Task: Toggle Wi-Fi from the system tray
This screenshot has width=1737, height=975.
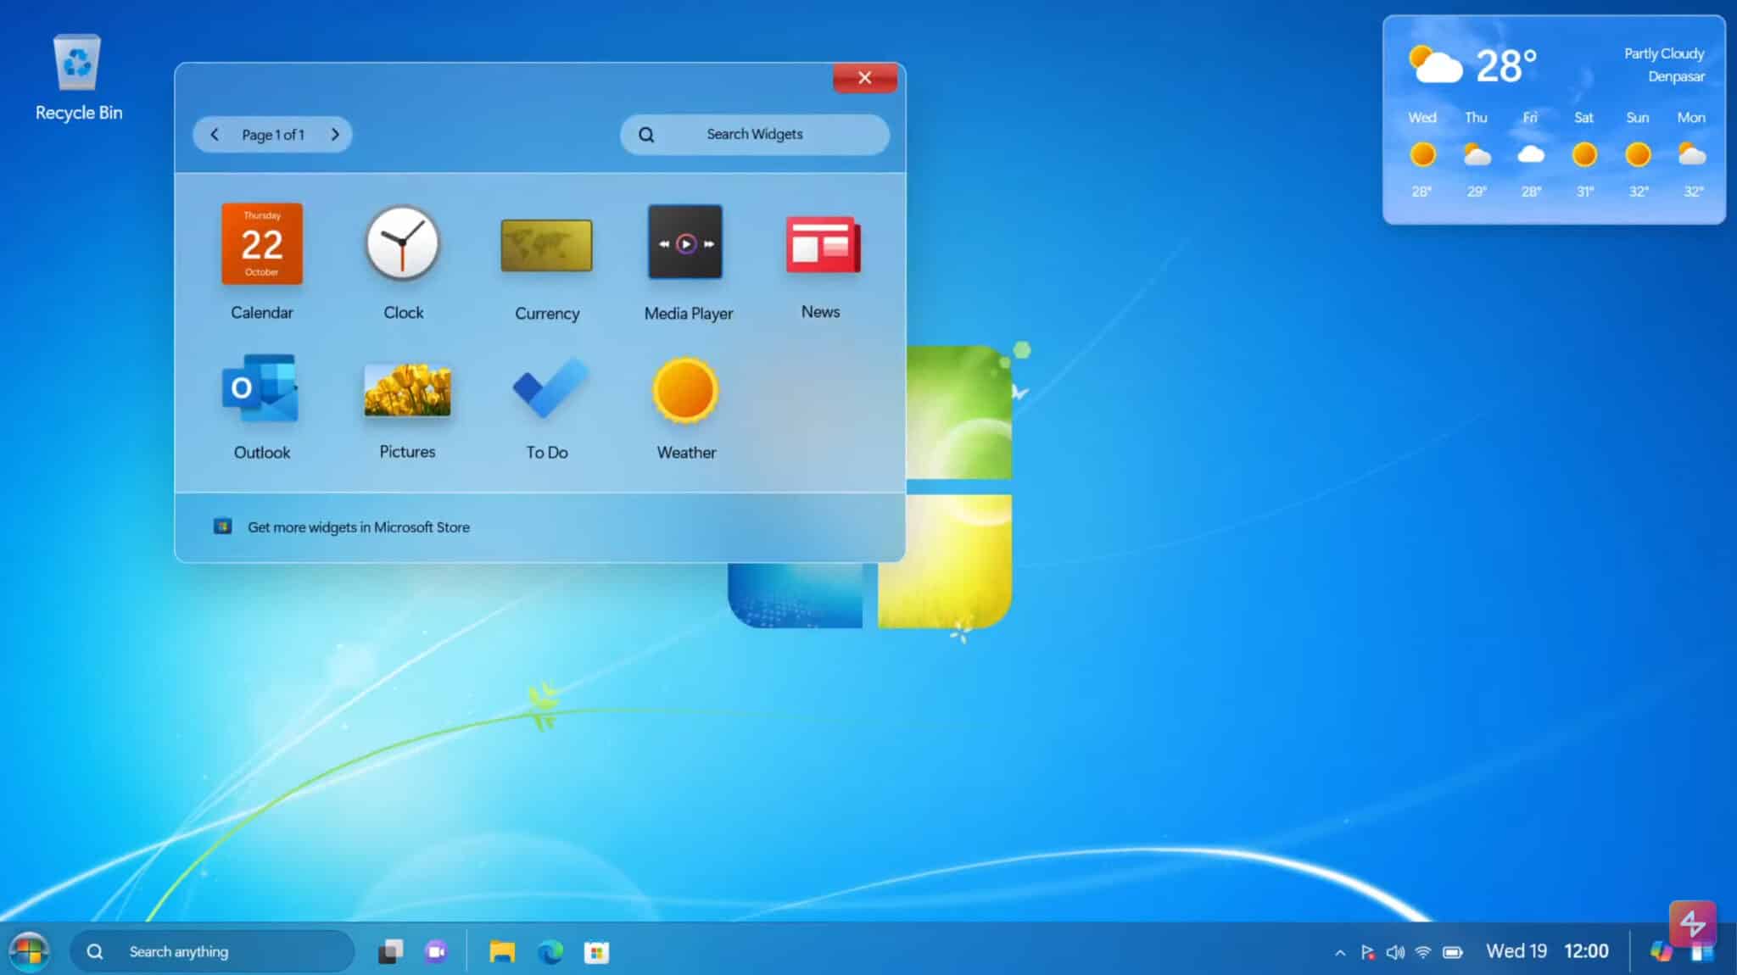Action: (x=1424, y=951)
